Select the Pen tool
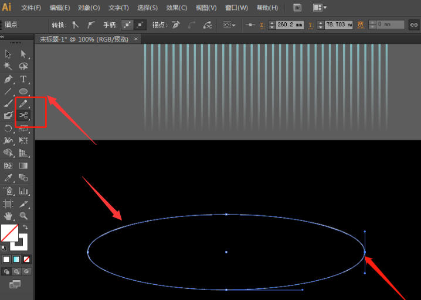The height and width of the screenshot is (300, 421). coord(8,80)
